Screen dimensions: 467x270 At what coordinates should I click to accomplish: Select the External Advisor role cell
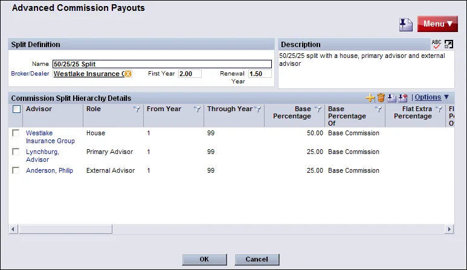(x=111, y=170)
